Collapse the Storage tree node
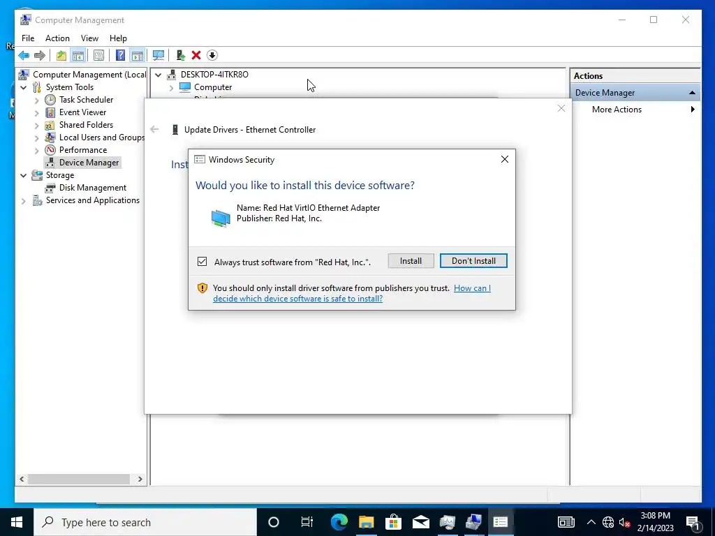Viewport: 715px width, 536px height. pos(24,175)
